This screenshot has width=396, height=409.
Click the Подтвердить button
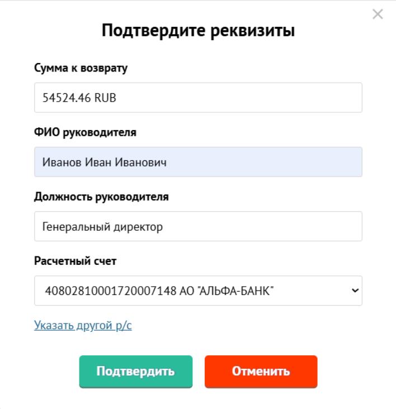(135, 372)
